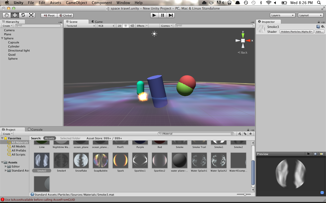
Task: Select the Hand tool in toolbar
Action: [x=7, y=15]
